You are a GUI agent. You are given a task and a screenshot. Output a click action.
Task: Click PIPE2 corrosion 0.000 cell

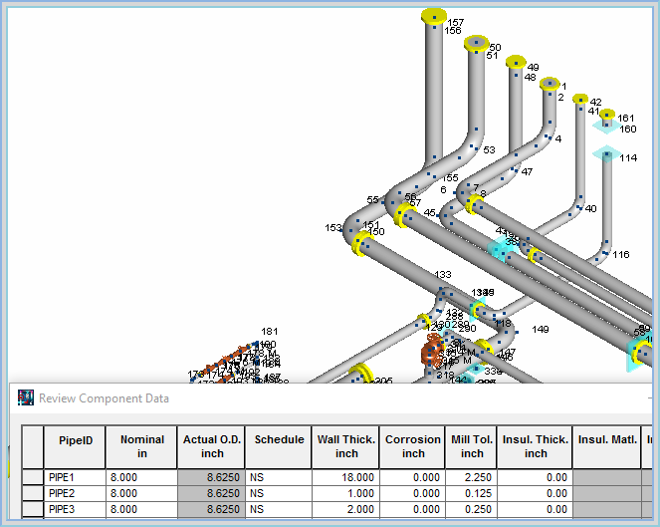tap(412, 493)
